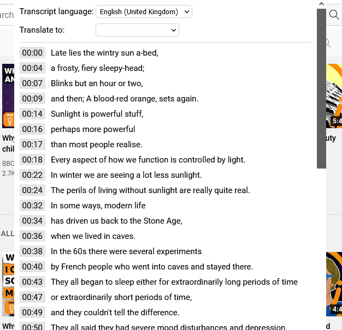Click the 00:49 timestamp
Image resolution: width=342 pixels, height=330 pixels.
tap(32, 312)
